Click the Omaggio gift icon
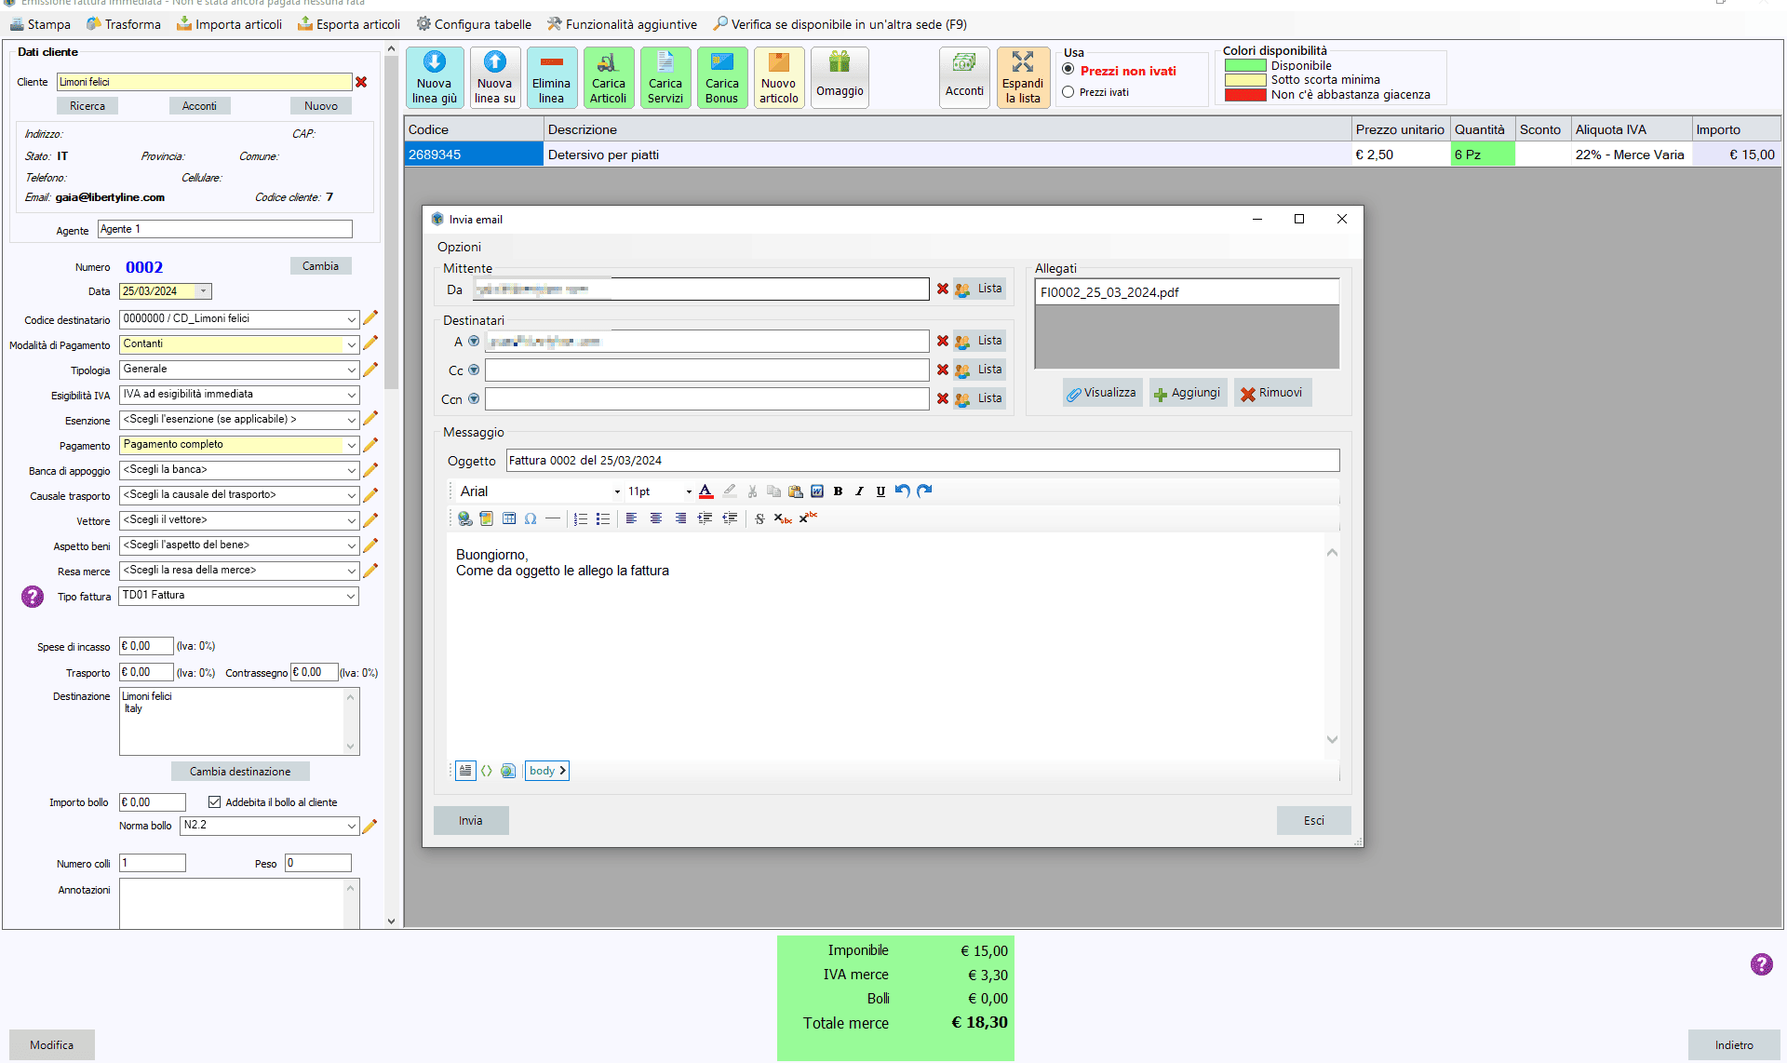The image size is (1787, 1063). click(x=840, y=77)
